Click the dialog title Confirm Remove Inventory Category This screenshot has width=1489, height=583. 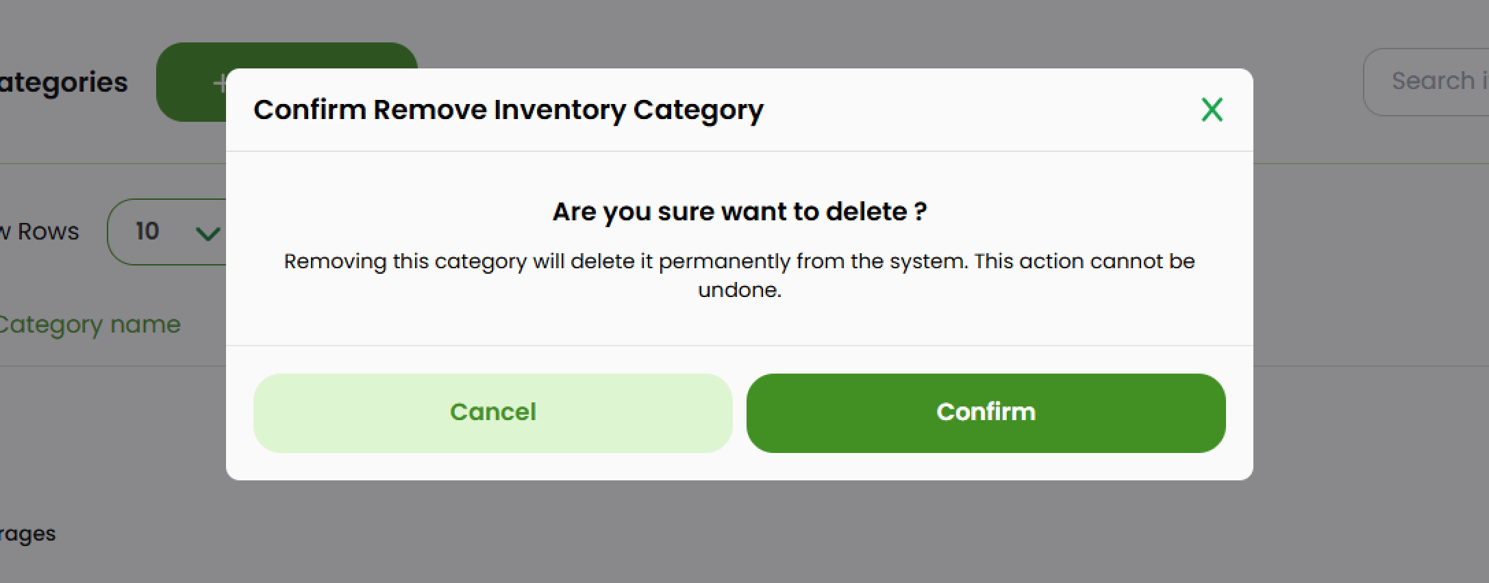(x=509, y=109)
